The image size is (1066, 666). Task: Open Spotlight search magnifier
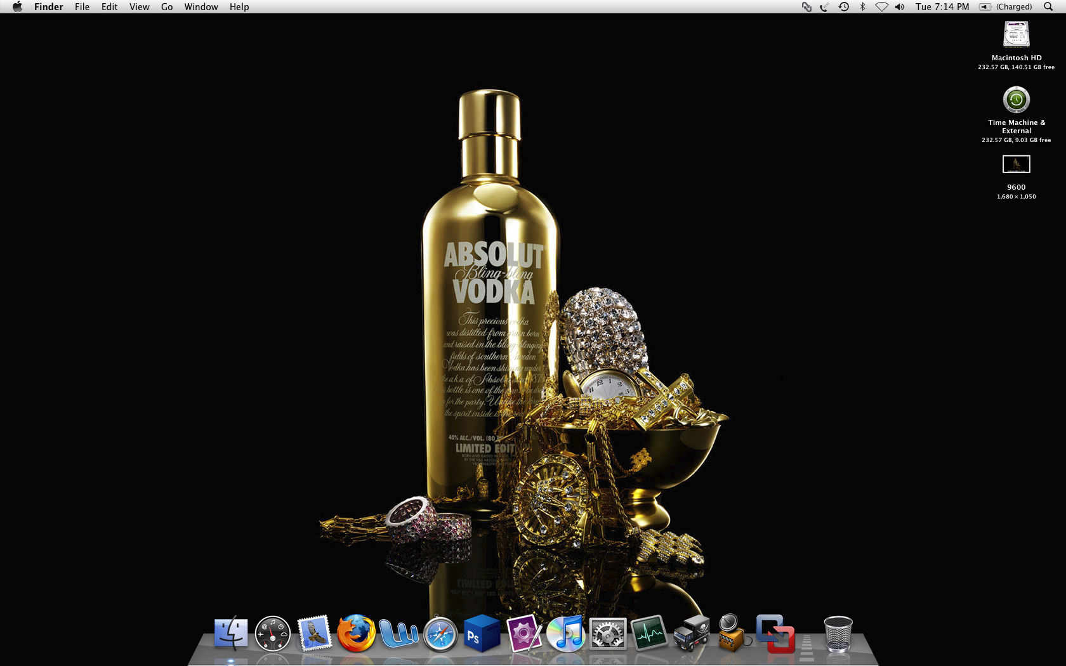tap(1048, 7)
